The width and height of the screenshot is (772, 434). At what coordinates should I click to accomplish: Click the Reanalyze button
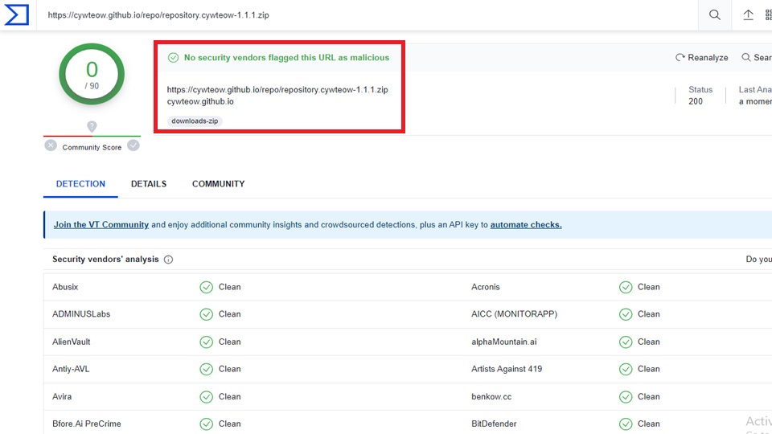pos(701,58)
